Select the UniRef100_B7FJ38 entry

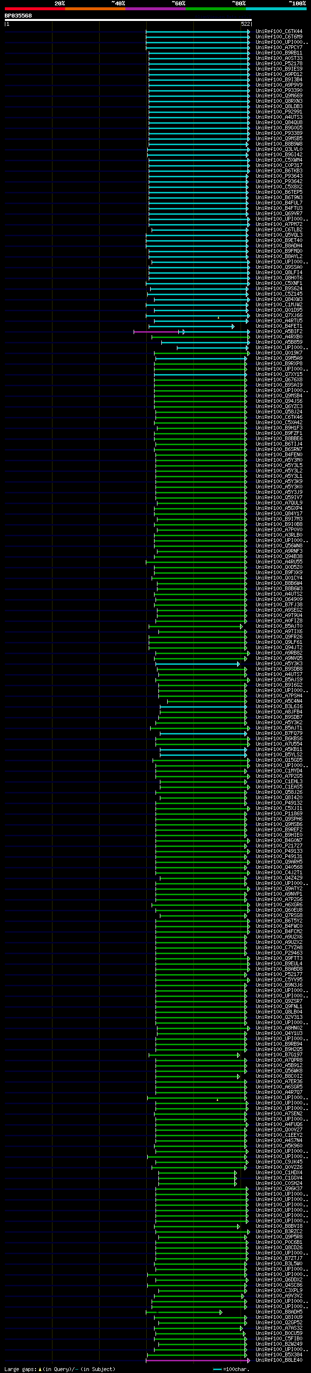pos(278,604)
